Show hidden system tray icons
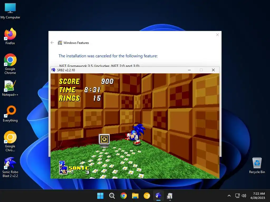This screenshot has height=202, width=270. [229, 196]
